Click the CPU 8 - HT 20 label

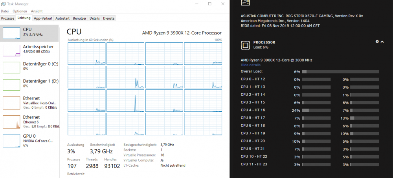coord(253,141)
